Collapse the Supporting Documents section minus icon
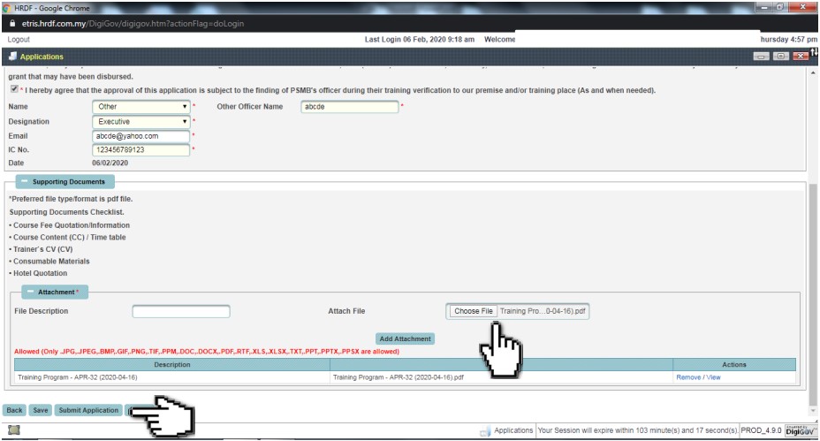Image resolution: width=820 pixels, height=441 pixels. [24, 182]
